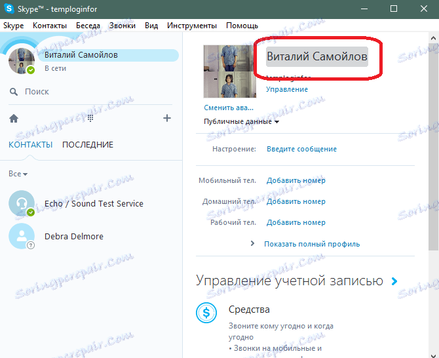This screenshot has width=439, height=358.
Task: Add number for Домашний тел.
Action: pyautogui.click(x=296, y=201)
